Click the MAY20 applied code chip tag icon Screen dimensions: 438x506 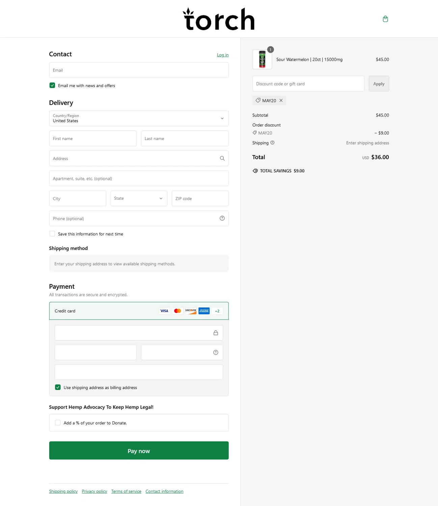258,101
